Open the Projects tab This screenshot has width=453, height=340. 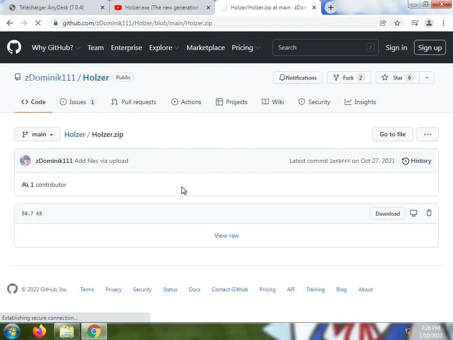coord(232,102)
